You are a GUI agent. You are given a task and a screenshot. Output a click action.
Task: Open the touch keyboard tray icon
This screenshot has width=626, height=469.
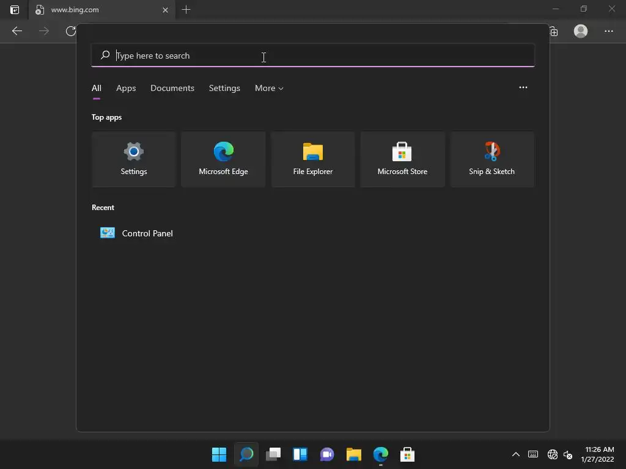point(533,454)
